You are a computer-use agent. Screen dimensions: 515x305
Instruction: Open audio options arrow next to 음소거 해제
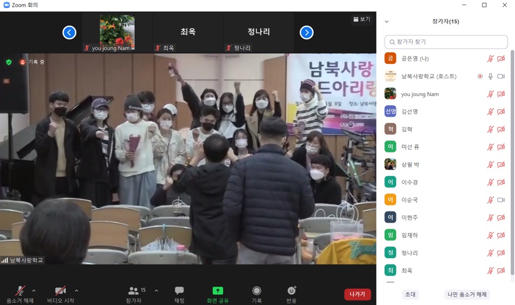point(34,291)
